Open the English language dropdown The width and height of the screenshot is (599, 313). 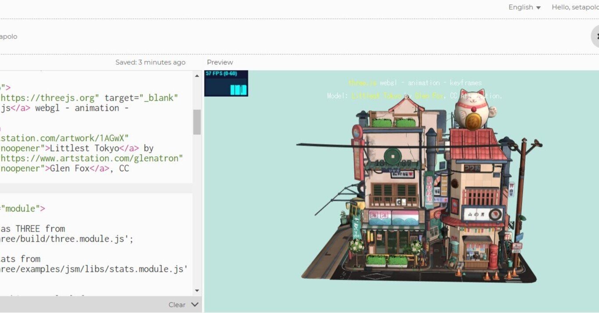click(x=524, y=7)
